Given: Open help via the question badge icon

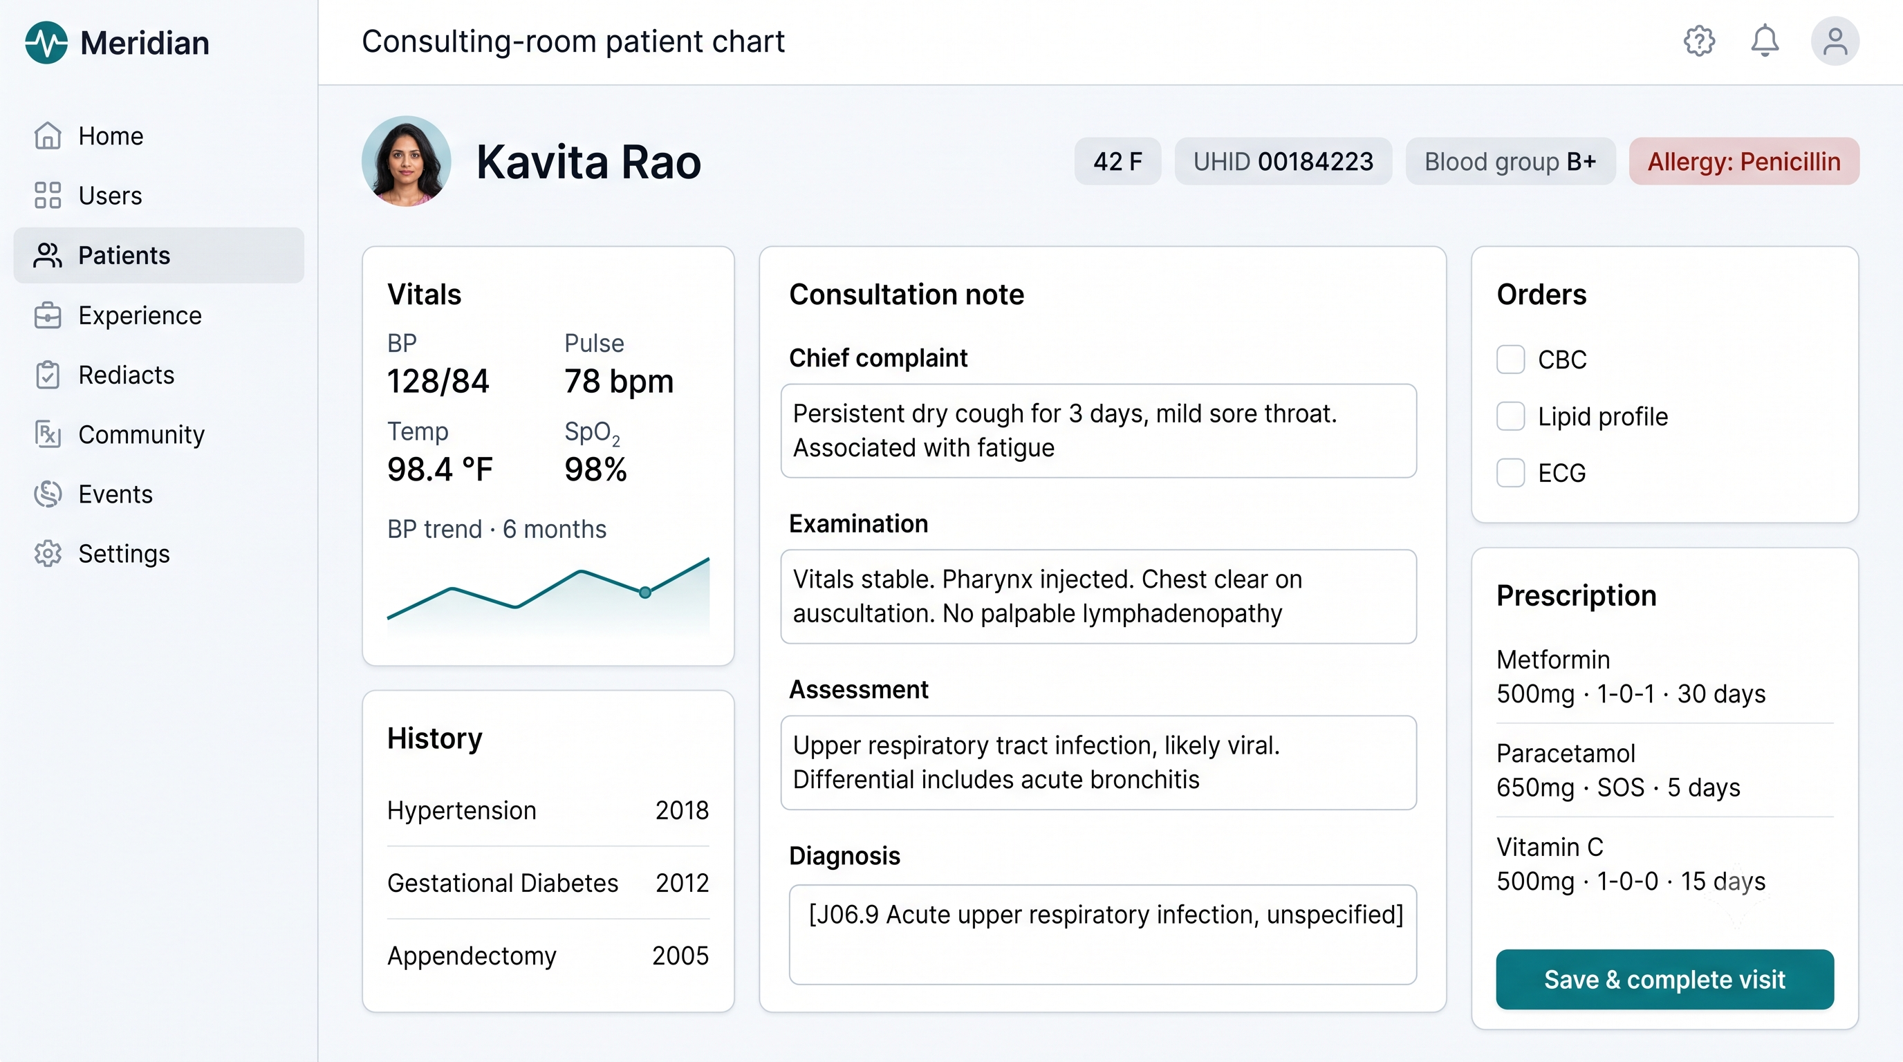Looking at the screenshot, I should tap(1699, 41).
